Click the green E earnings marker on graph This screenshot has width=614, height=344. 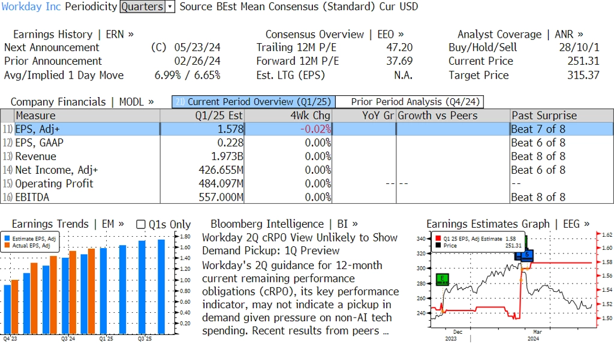point(442,279)
